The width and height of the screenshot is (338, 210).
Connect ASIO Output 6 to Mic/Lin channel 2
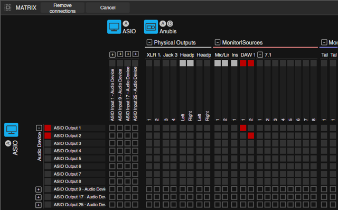coord(225,166)
